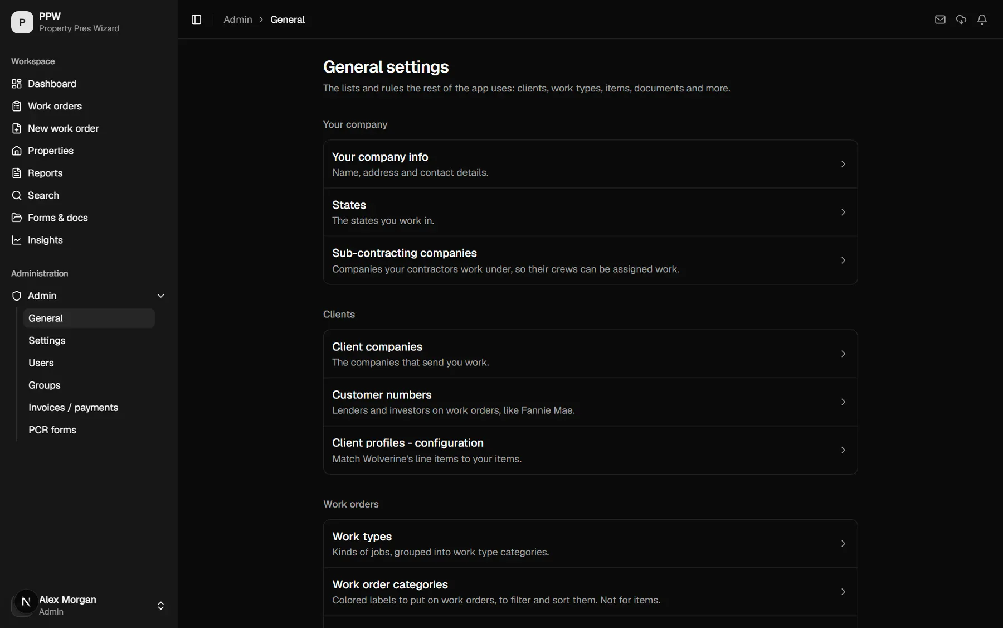Expand the Your company info chevron

click(843, 164)
